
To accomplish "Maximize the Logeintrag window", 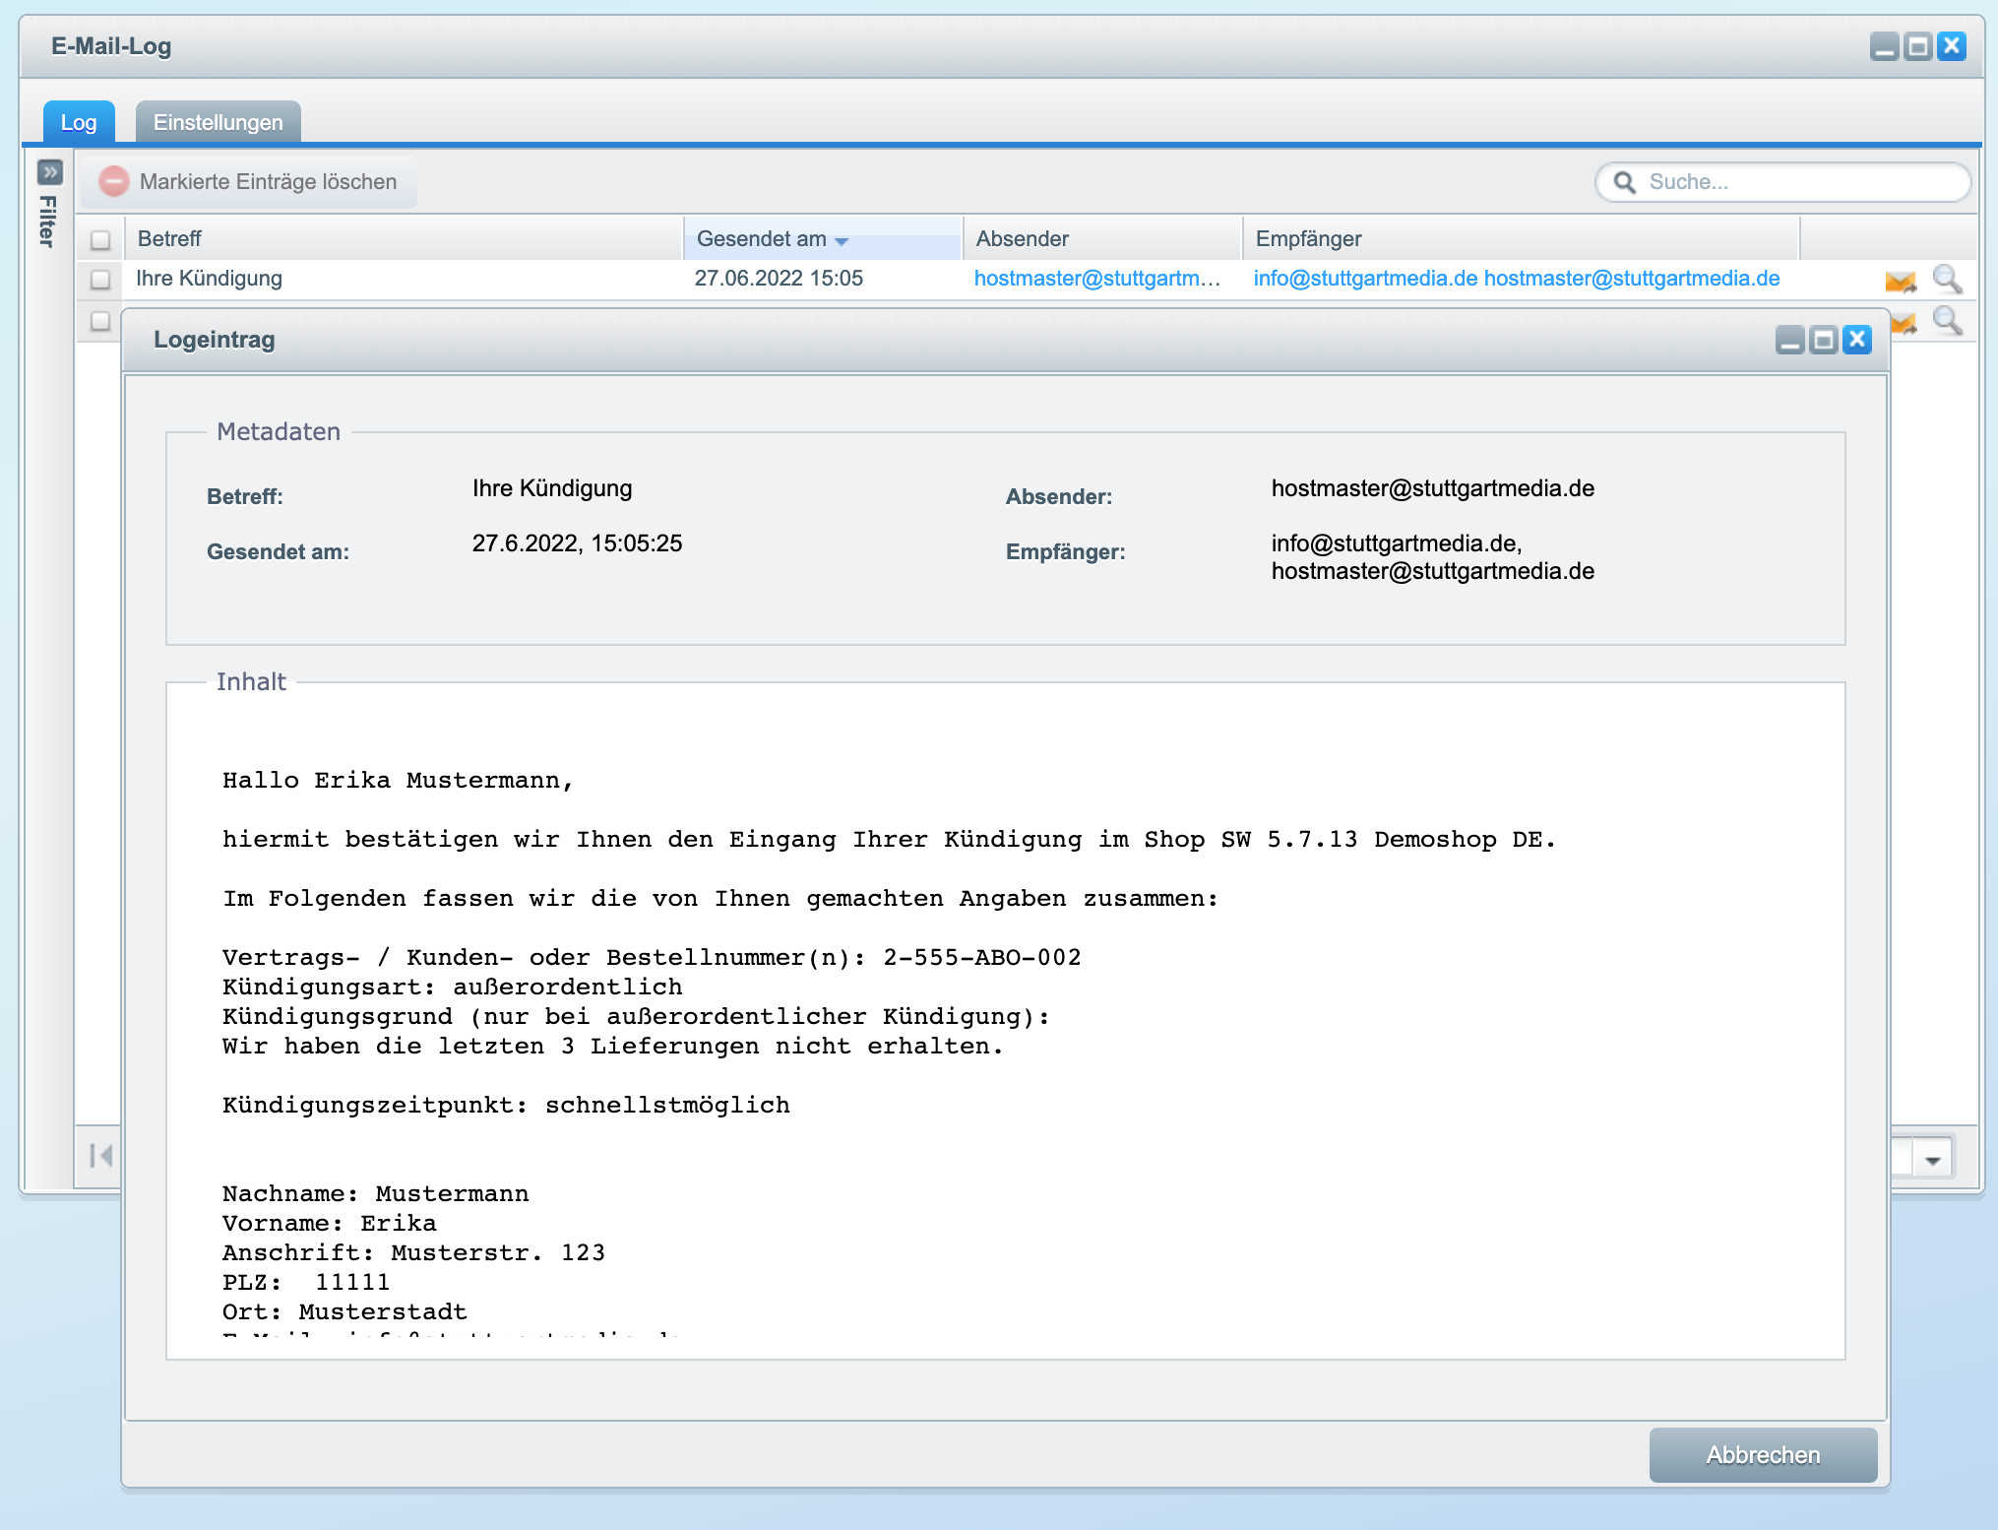I will coord(1824,340).
